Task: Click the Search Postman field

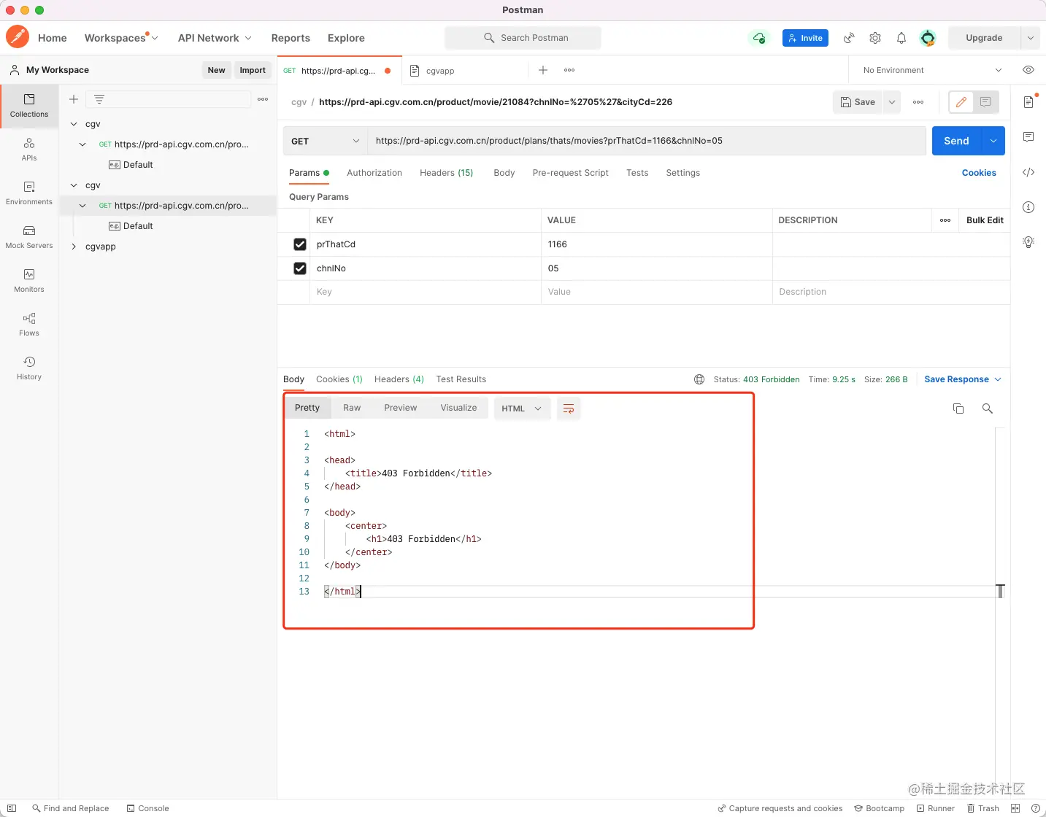Action: 523,38
